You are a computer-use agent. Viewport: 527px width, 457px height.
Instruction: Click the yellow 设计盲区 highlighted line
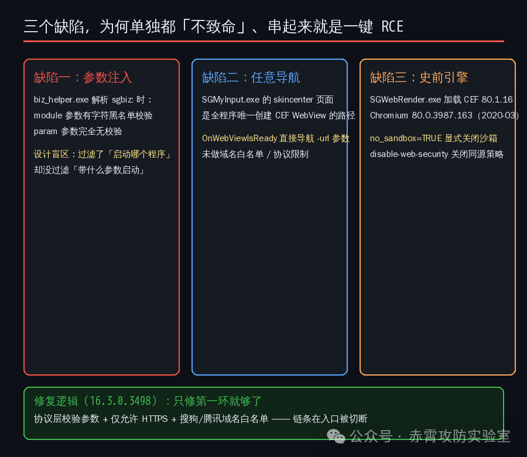(103, 154)
